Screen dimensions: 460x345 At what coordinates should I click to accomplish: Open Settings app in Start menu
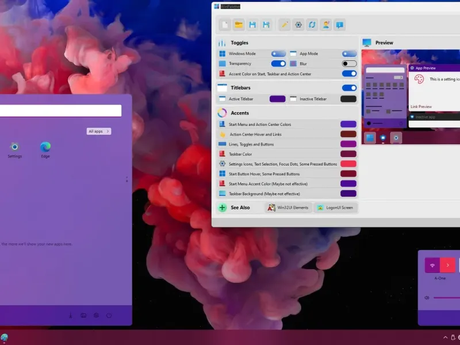coord(15,150)
